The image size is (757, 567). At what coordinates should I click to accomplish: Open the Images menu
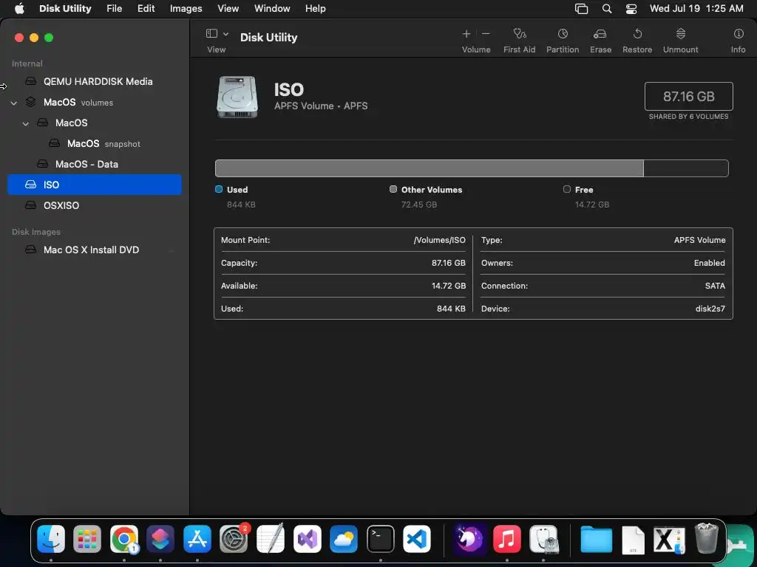186,9
